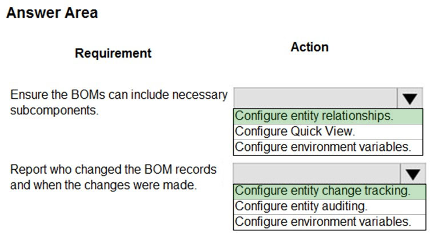The width and height of the screenshot is (431, 236).
Task: Open the dropdown arrow for the BOM changes requirement
Action: coord(413,174)
